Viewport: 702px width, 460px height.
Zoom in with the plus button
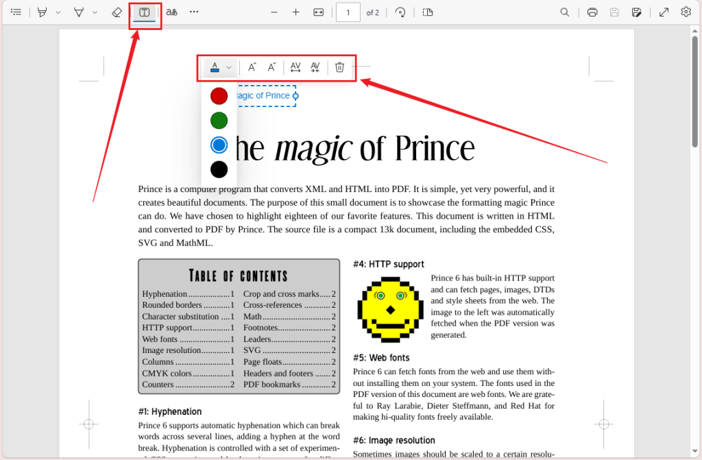(296, 12)
